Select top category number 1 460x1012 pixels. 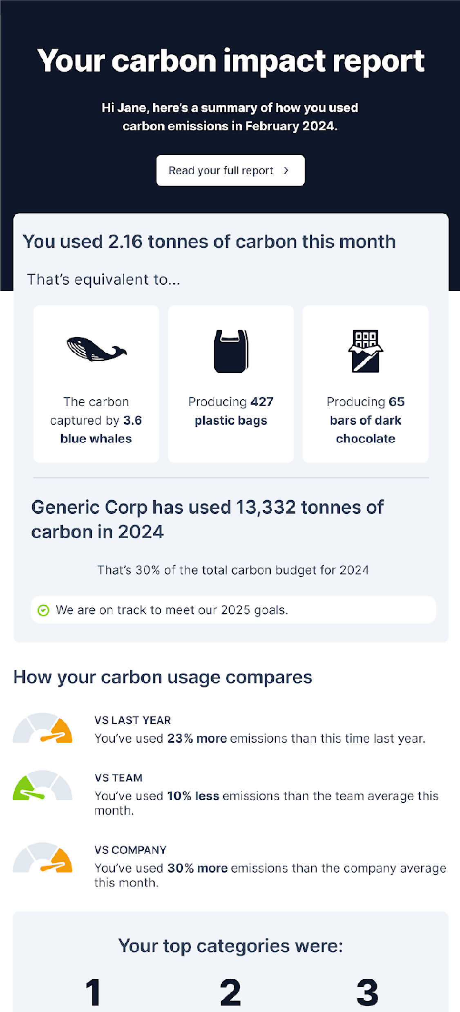(93, 992)
